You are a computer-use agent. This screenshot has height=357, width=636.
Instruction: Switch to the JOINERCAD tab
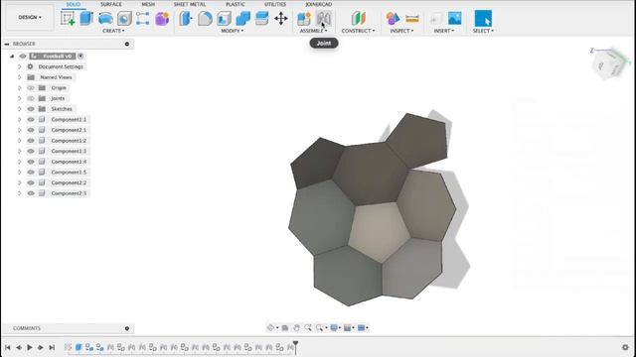click(x=318, y=4)
